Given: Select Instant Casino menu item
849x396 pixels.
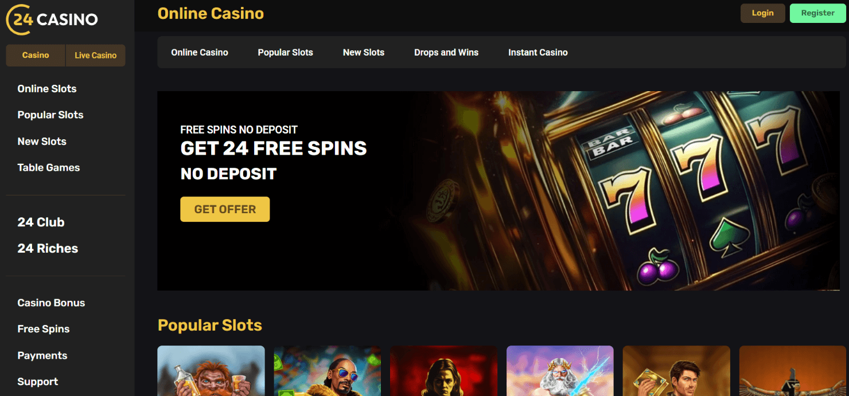Looking at the screenshot, I should pos(538,53).
